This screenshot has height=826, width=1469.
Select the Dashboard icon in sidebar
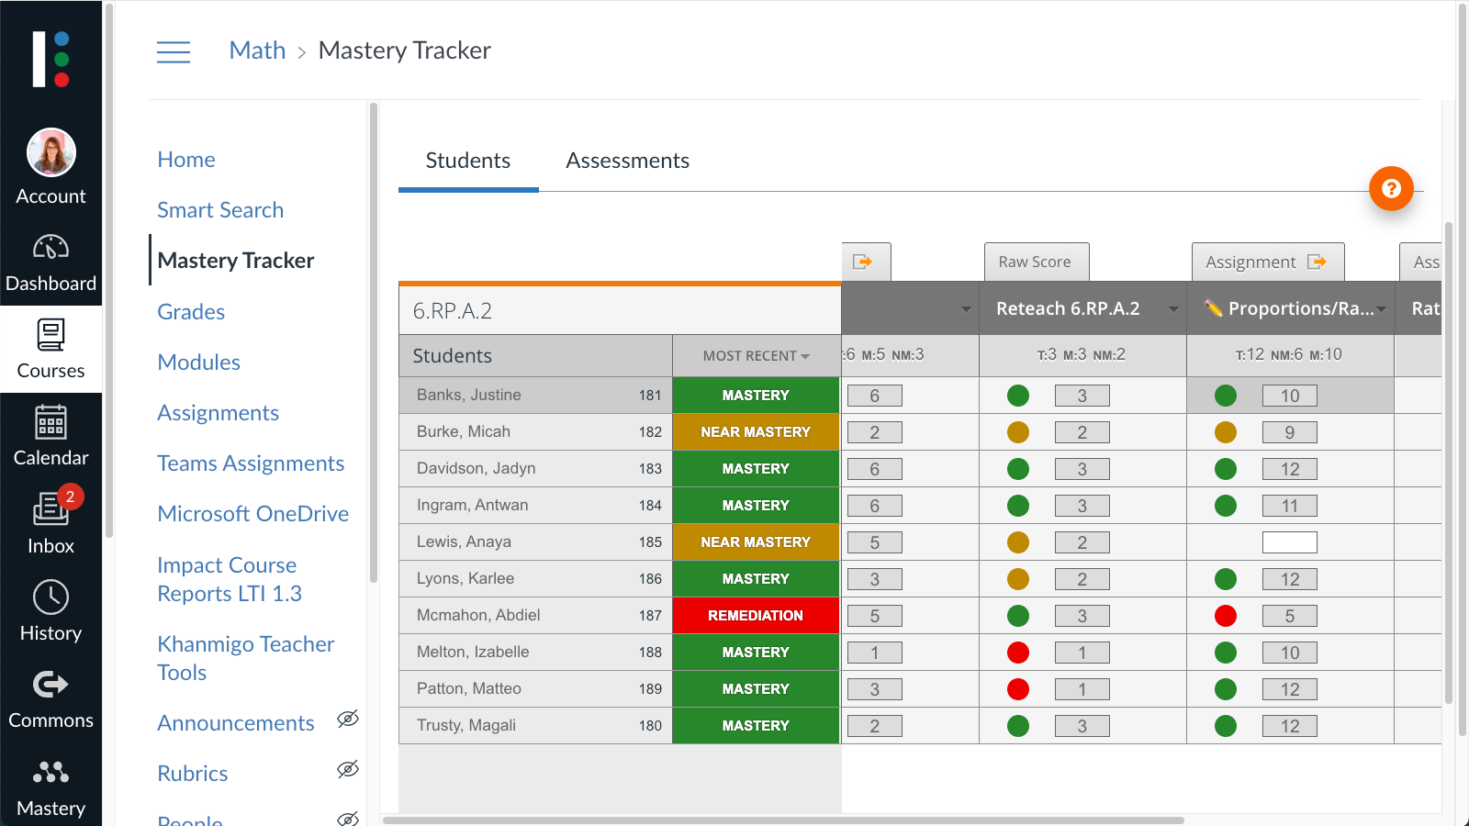point(50,248)
